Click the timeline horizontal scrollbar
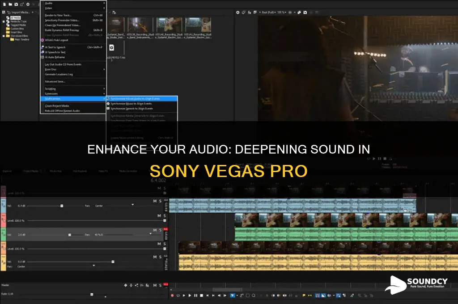This screenshot has width=458, height=304. (x=227, y=290)
